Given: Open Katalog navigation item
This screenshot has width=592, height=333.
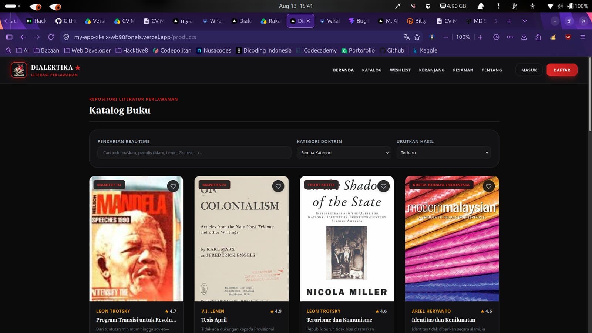Looking at the screenshot, I should click(x=372, y=70).
